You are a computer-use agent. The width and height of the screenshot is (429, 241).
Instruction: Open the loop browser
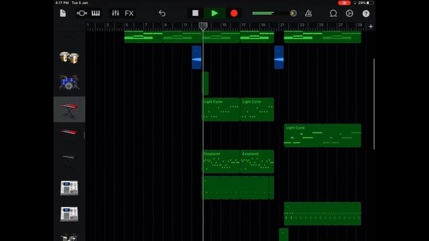pos(333,13)
